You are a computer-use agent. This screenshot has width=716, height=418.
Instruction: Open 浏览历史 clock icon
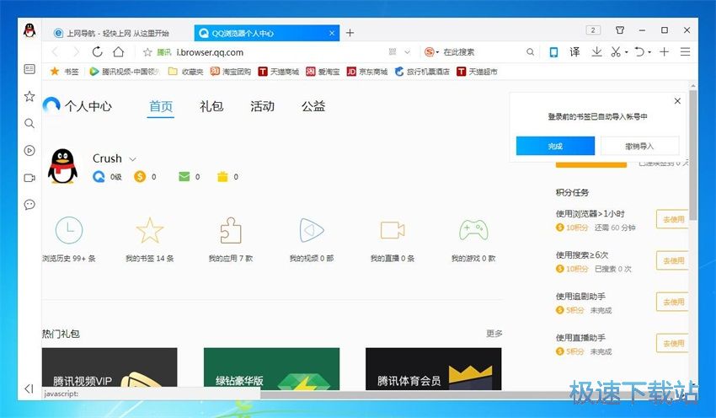(x=69, y=230)
